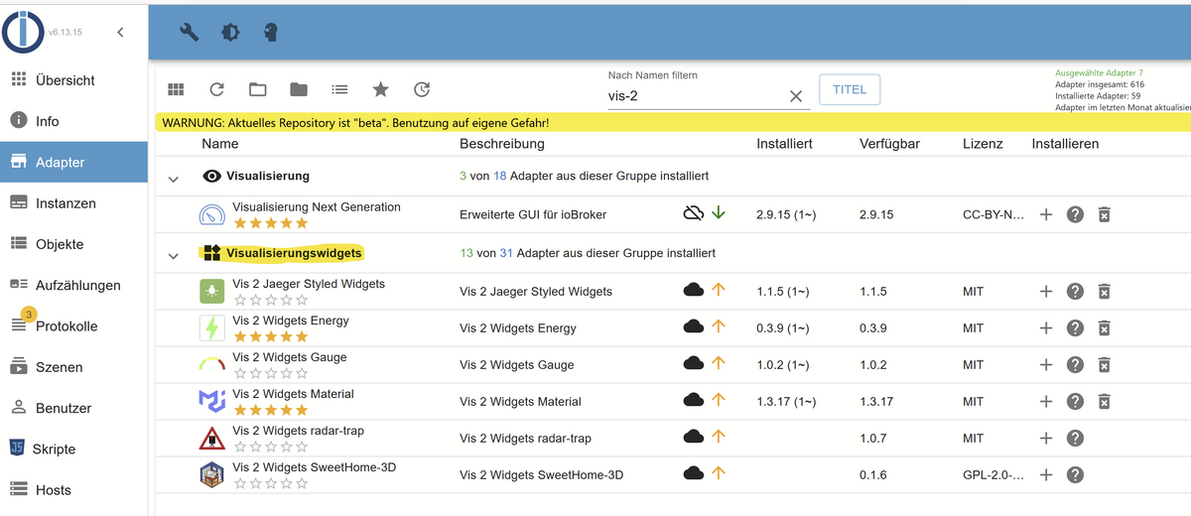Delete Vis 2 Jaeger Styled Widgets adapter
This screenshot has height=516, width=1191.
click(1104, 291)
